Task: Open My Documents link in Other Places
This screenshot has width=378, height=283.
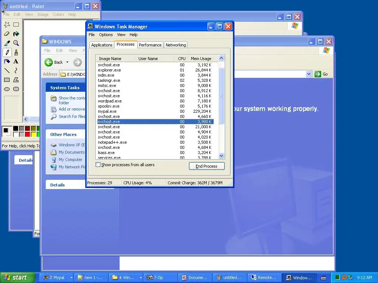Action: [x=72, y=152]
